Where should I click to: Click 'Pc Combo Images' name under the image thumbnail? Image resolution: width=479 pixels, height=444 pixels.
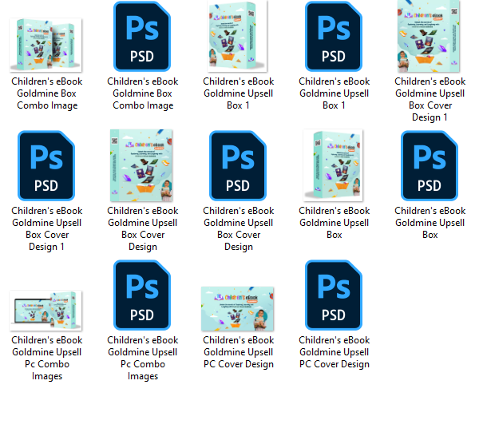47,358
